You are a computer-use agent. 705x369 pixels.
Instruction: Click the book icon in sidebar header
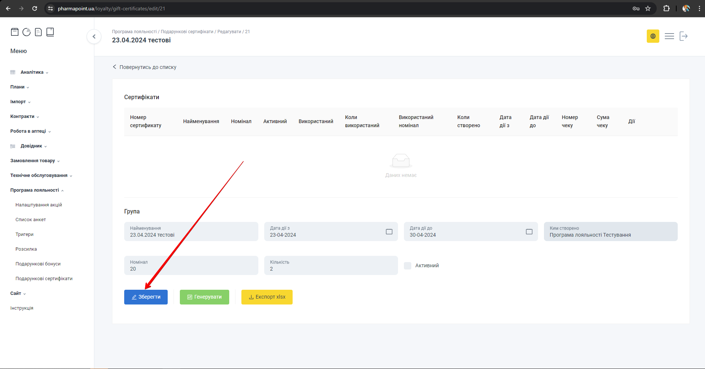click(x=50, y=32)
